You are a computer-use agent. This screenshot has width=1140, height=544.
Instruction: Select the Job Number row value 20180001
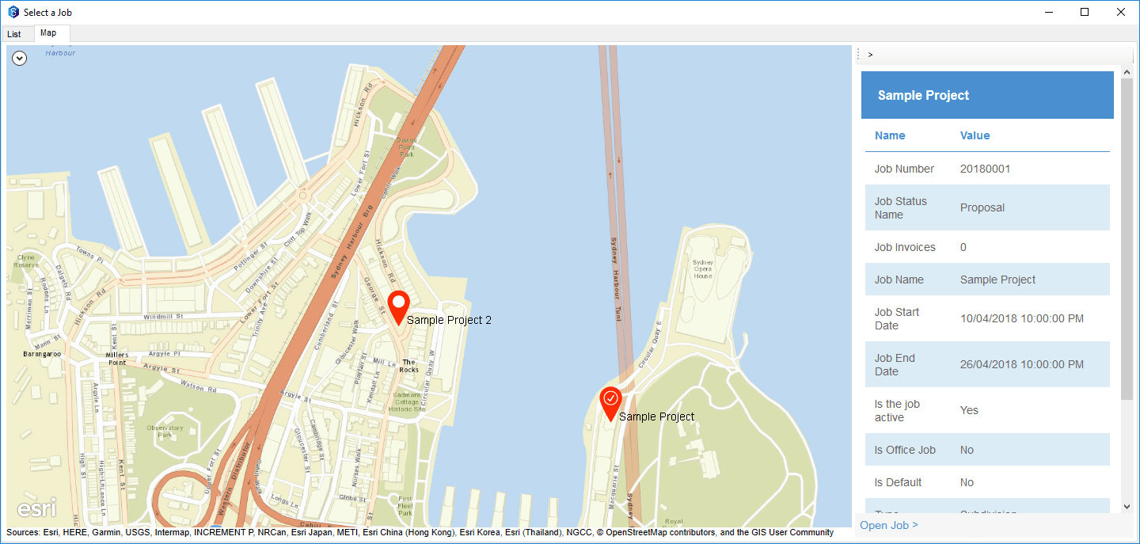point(986,169)
